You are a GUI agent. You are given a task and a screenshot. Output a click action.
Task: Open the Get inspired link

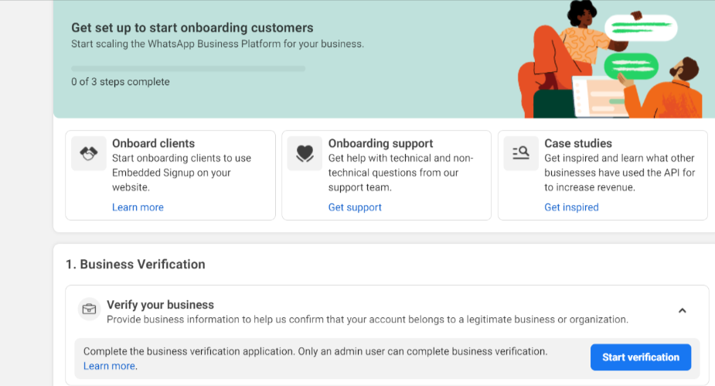click(571, 207)
